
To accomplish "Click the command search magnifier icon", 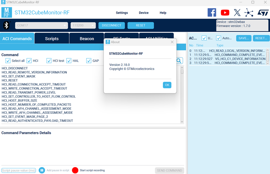I will [179, 61].
